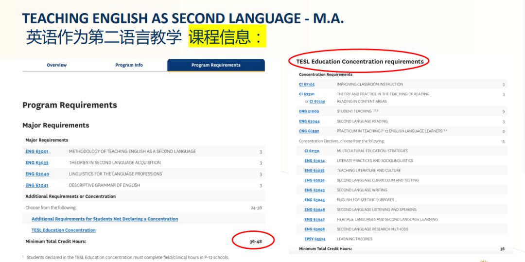
Task: Select the ENG 63045 course code link
Action: (315, 200)
